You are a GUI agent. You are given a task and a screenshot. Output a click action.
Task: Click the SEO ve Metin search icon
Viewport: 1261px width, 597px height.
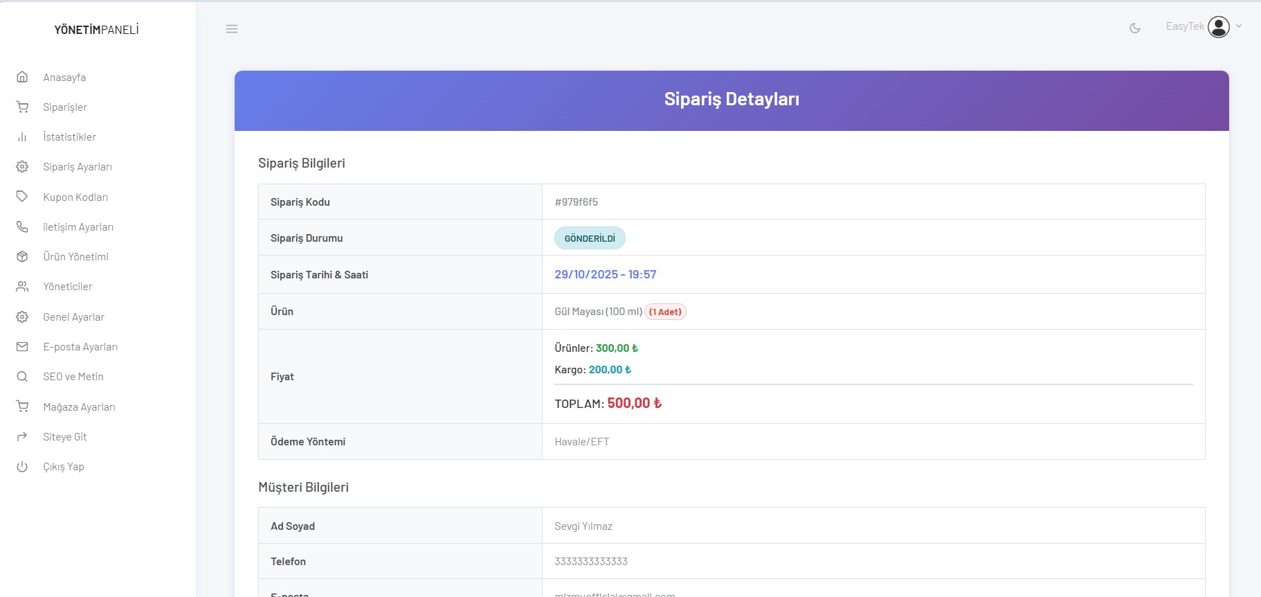click(x=22, y=376)
